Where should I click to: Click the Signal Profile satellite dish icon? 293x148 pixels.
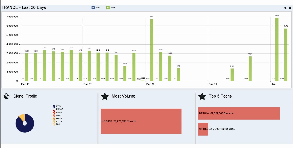(7, 96)
